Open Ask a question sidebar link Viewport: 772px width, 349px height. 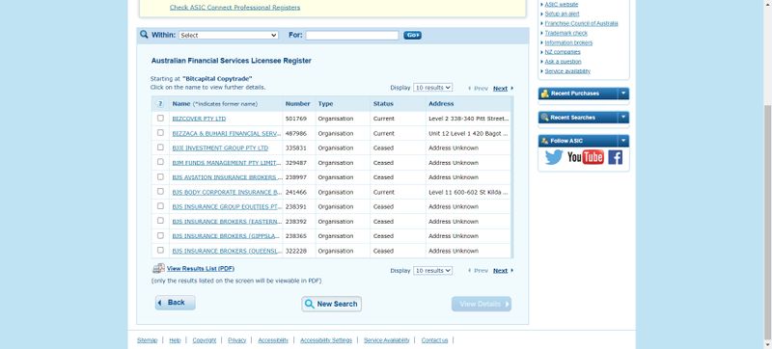(564, 62)
